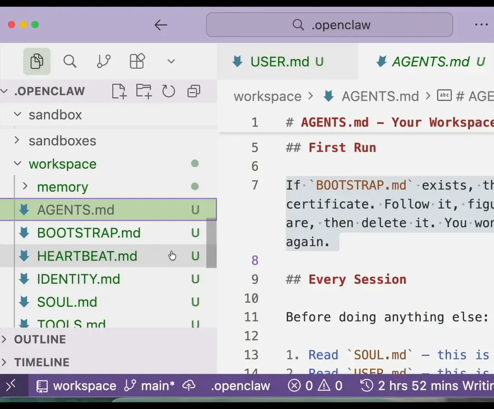Click the '## First Run' heading text

(x=331, y=148)
